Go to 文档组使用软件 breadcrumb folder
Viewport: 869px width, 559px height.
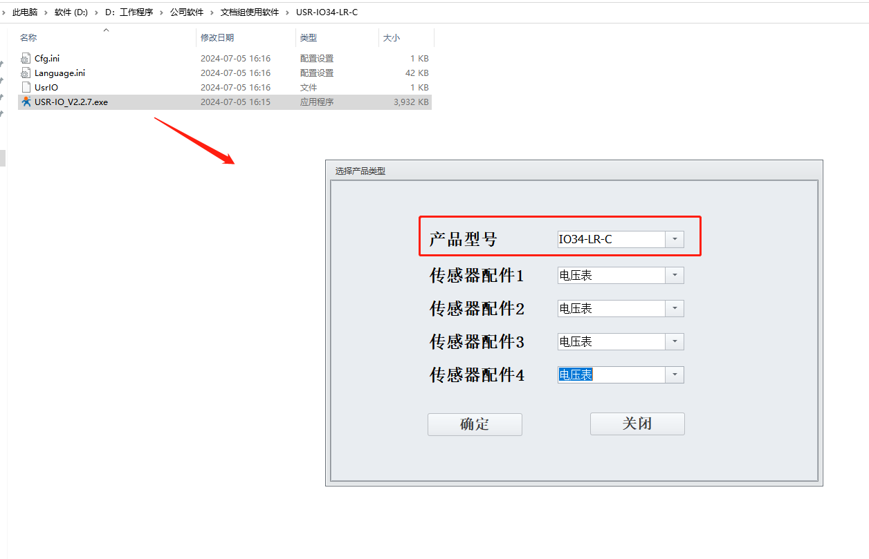pyautogui.click(x=250, y=12)
